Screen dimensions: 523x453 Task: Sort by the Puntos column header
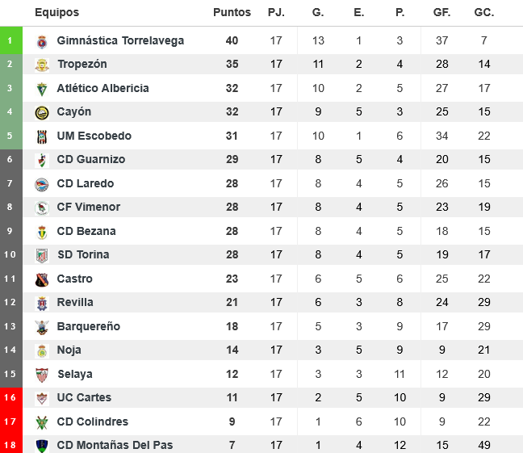pyautogui.click(x=232, y=13)
